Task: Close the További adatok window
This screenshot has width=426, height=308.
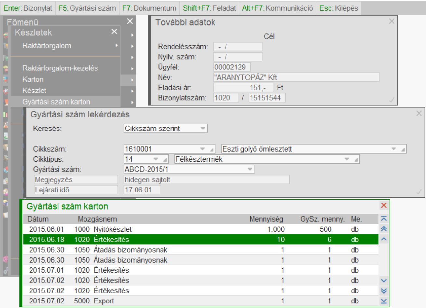Action: click(x=392, y=21)
